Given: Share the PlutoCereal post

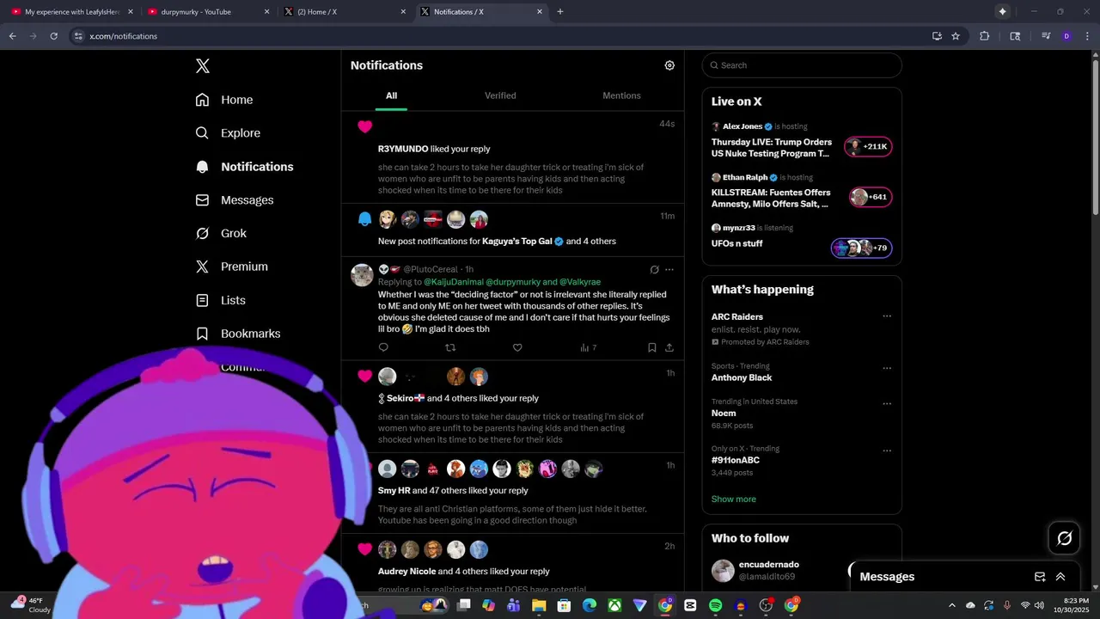Looking at the screenshot, I should coord(669,347).
